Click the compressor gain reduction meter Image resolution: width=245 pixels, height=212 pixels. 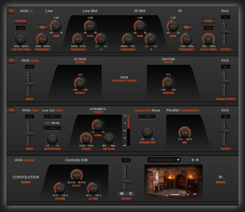(129, 131)
